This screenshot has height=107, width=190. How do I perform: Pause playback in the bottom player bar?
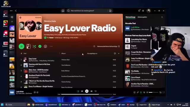pos(87,91)
